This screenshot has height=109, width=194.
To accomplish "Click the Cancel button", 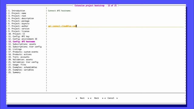I will (111, 98).
